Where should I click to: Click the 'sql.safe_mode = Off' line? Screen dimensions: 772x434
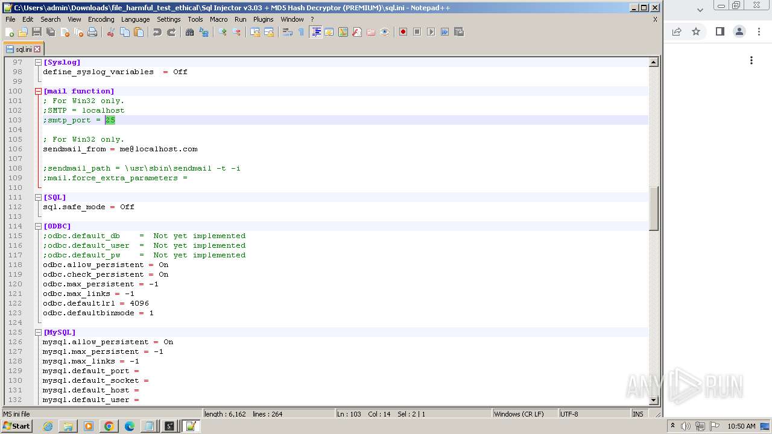pyautogui.click(x=89, y=207)
